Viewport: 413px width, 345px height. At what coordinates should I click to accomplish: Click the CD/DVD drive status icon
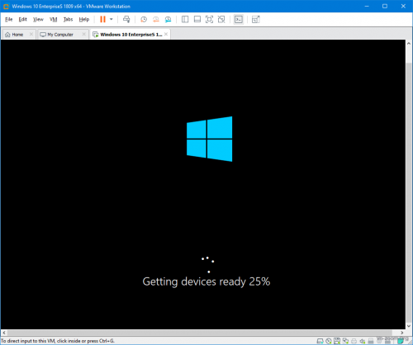coord(328,341)
